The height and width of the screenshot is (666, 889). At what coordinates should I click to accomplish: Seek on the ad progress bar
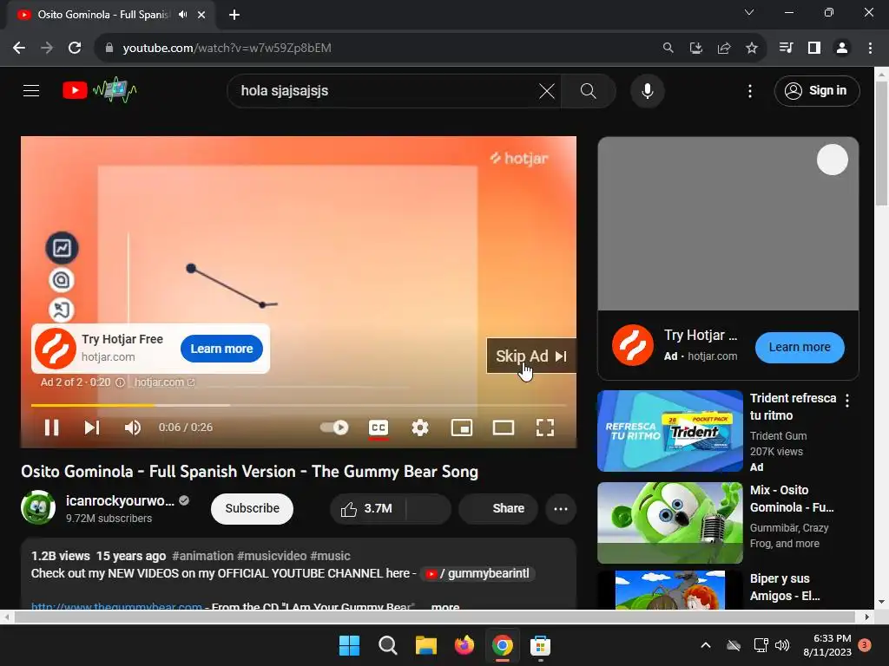coord(299,405)
